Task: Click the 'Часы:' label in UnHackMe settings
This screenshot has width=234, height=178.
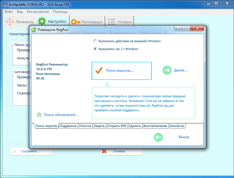Action: (22, 85)
